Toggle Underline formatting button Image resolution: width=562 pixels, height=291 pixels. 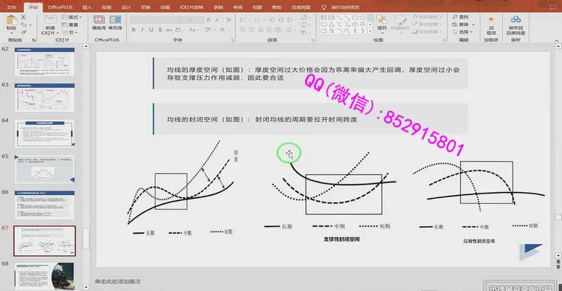tap(151, 30)
